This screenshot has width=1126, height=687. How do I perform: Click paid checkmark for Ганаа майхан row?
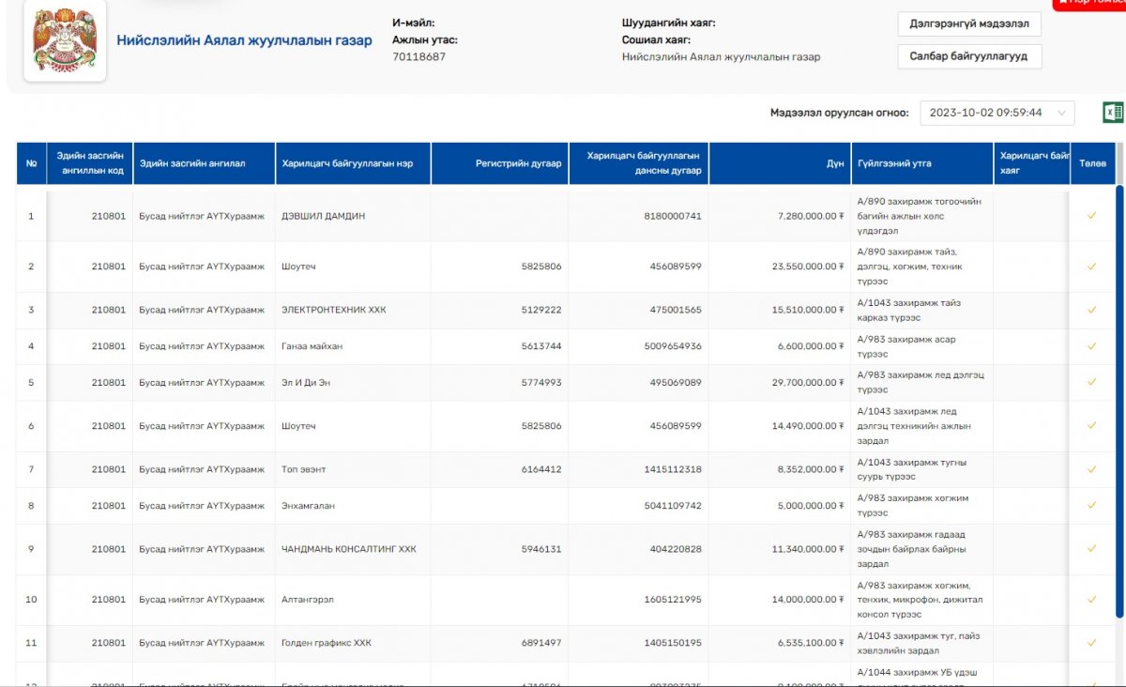point(1091,346)
